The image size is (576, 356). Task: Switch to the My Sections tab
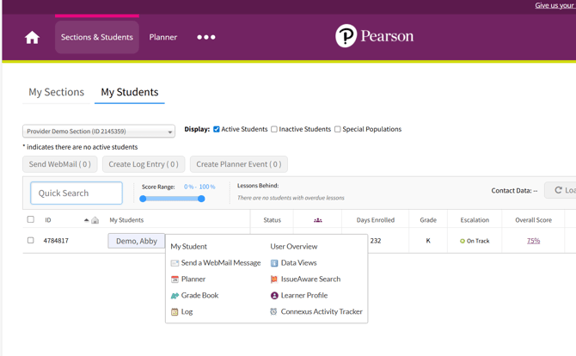[x=56, y=92]
